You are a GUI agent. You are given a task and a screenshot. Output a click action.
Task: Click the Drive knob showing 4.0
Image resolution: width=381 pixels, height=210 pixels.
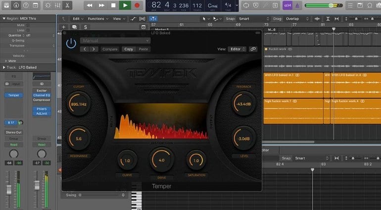pyautogui.click(x=162, y=160)
